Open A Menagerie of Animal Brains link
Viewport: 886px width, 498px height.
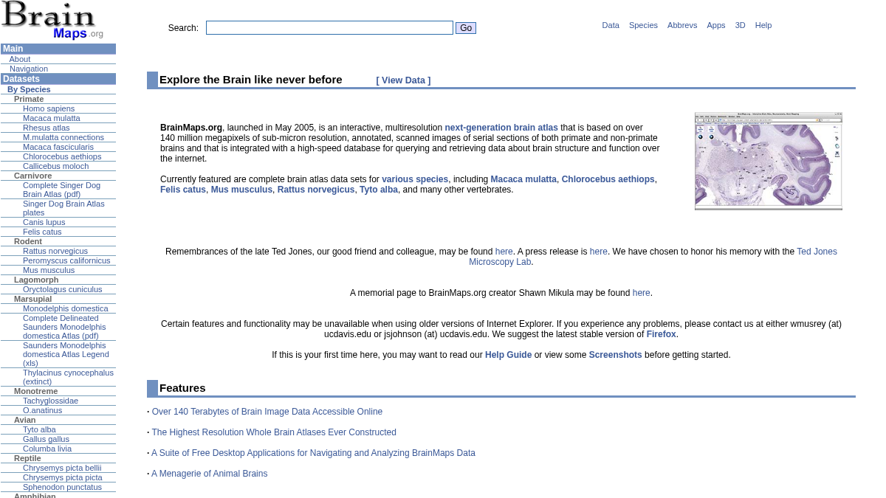209,474
